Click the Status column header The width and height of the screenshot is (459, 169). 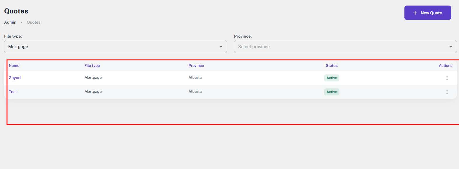[331, 66]
